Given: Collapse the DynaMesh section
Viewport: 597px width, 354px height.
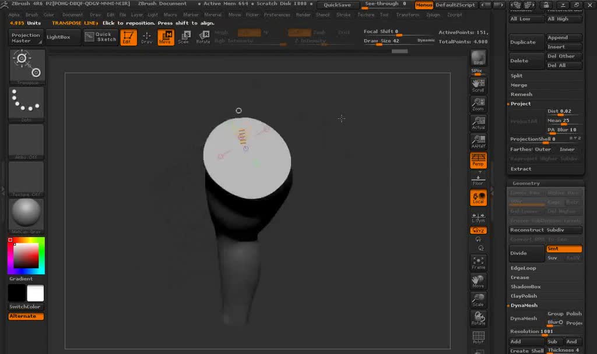Looking at the screenshot, I should (524, 305).
